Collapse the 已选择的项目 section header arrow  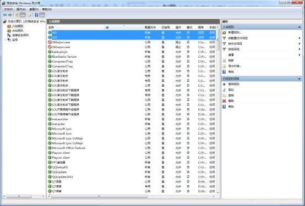[x=299, y=79]
